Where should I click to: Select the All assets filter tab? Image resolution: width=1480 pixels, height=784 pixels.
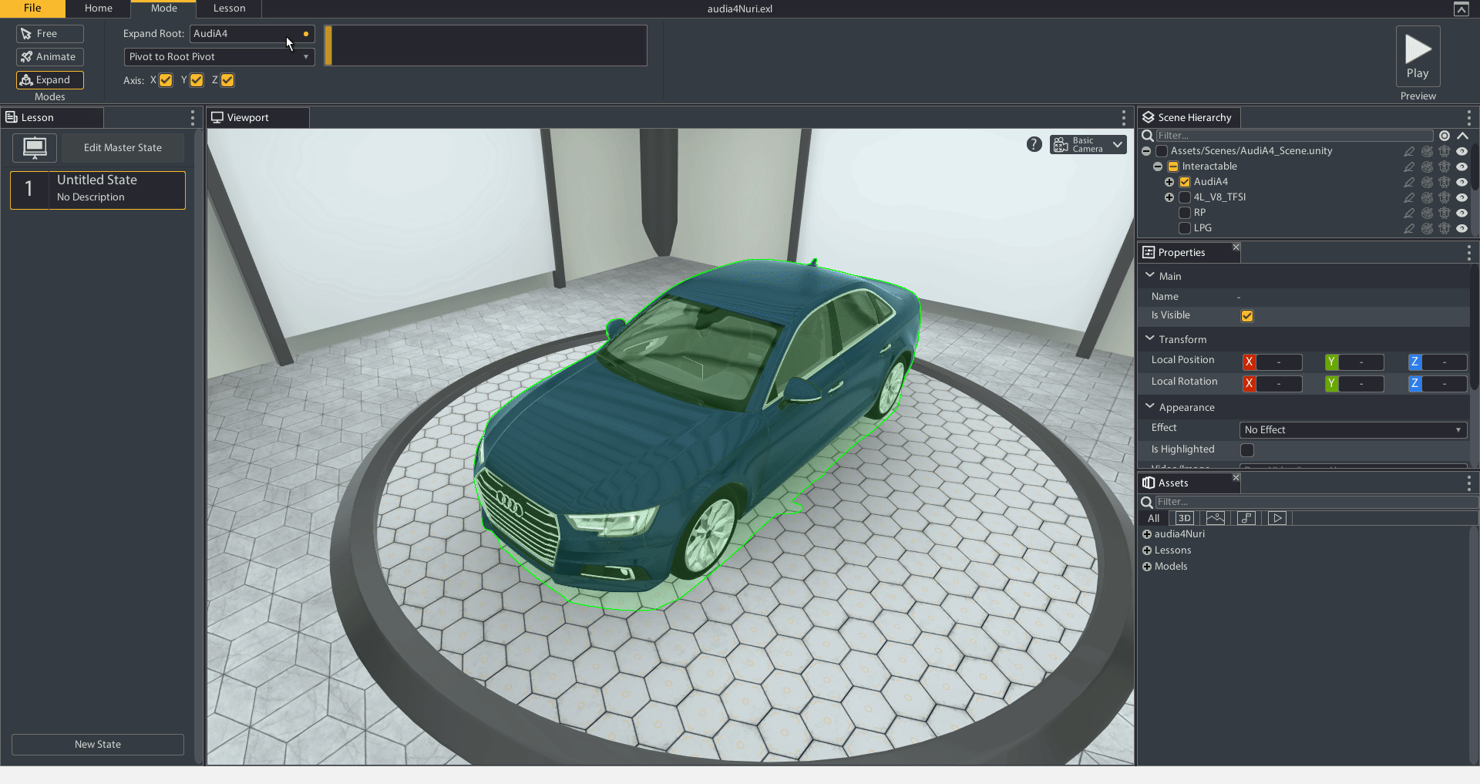pos(1154,518)
